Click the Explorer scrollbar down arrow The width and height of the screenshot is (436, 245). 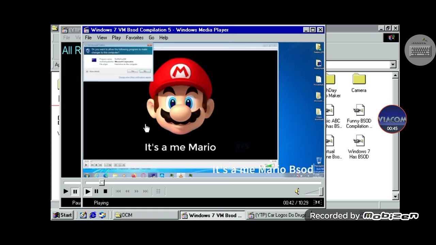coord(395,197)
